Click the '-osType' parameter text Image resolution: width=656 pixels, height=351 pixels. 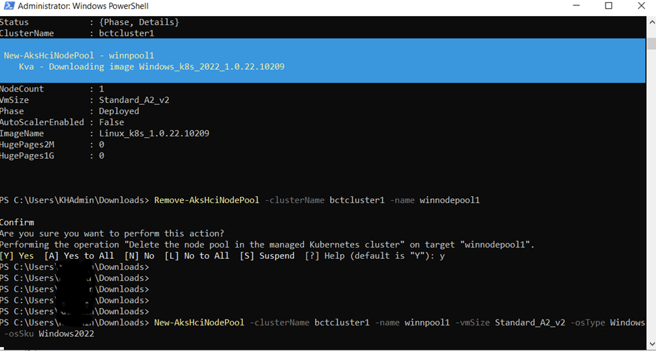pyautogui.click(x=588, y=323)
